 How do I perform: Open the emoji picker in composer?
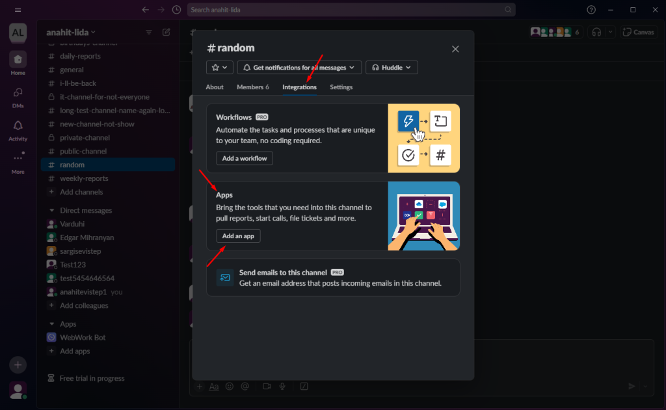tap(230, 386)
